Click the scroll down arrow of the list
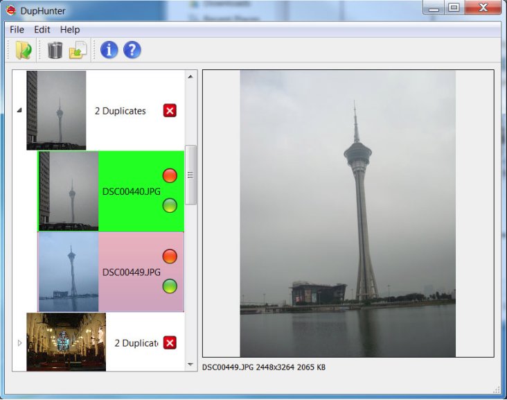Image resolution: width=507 pixels, height=400 pixels. coord(190,365)
